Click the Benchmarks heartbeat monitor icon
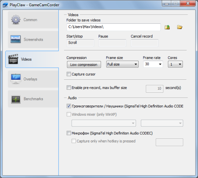 [x=16, y=99]
